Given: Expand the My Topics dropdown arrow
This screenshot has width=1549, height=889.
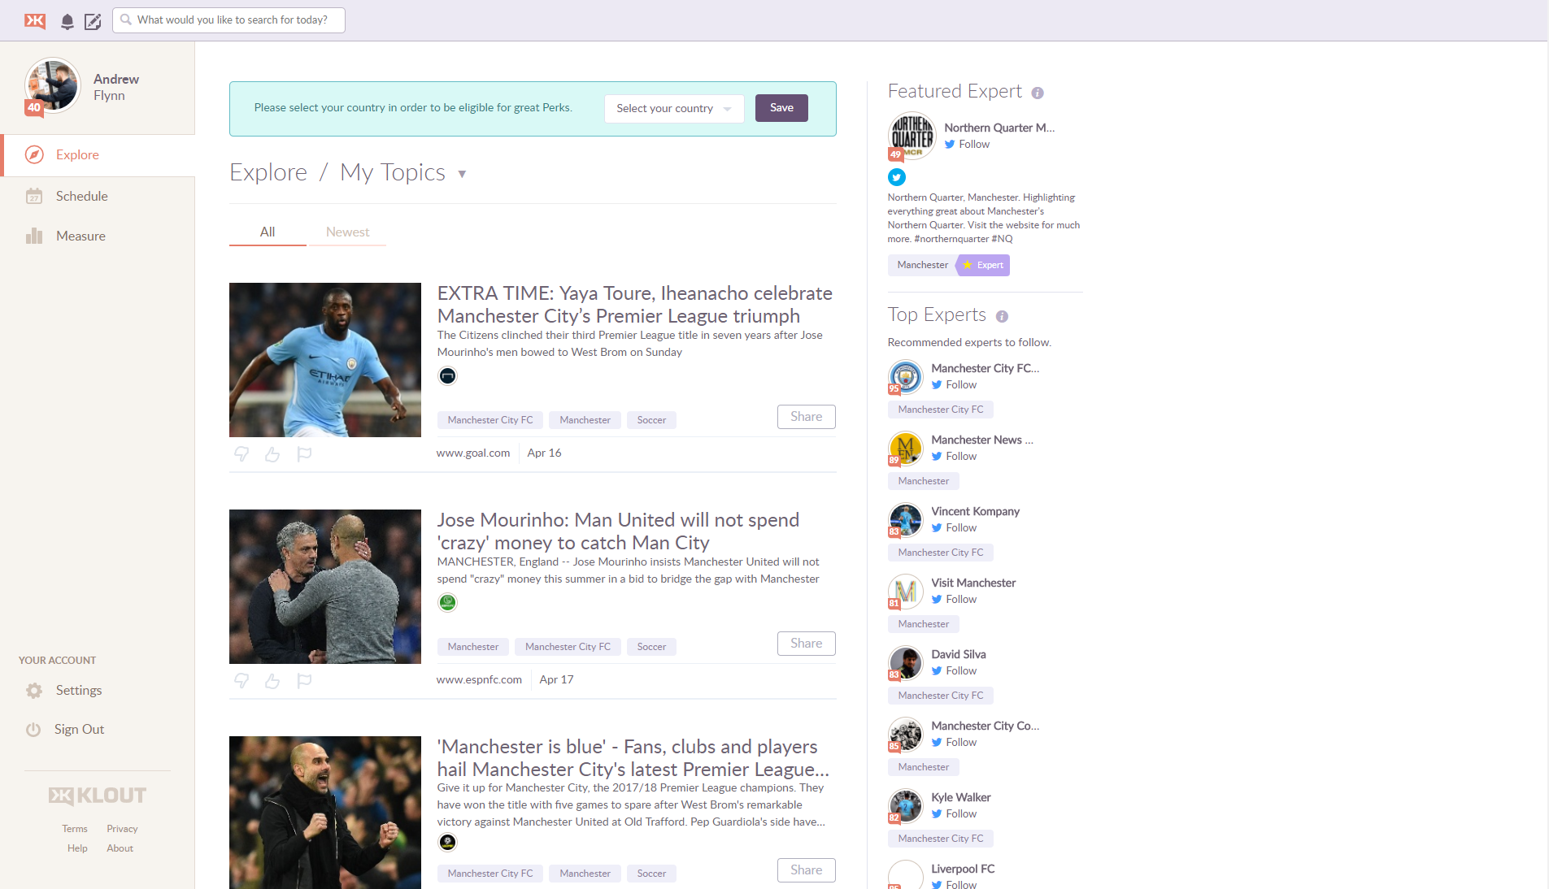Looking at the screenshot, I should [x=462, y=174].
